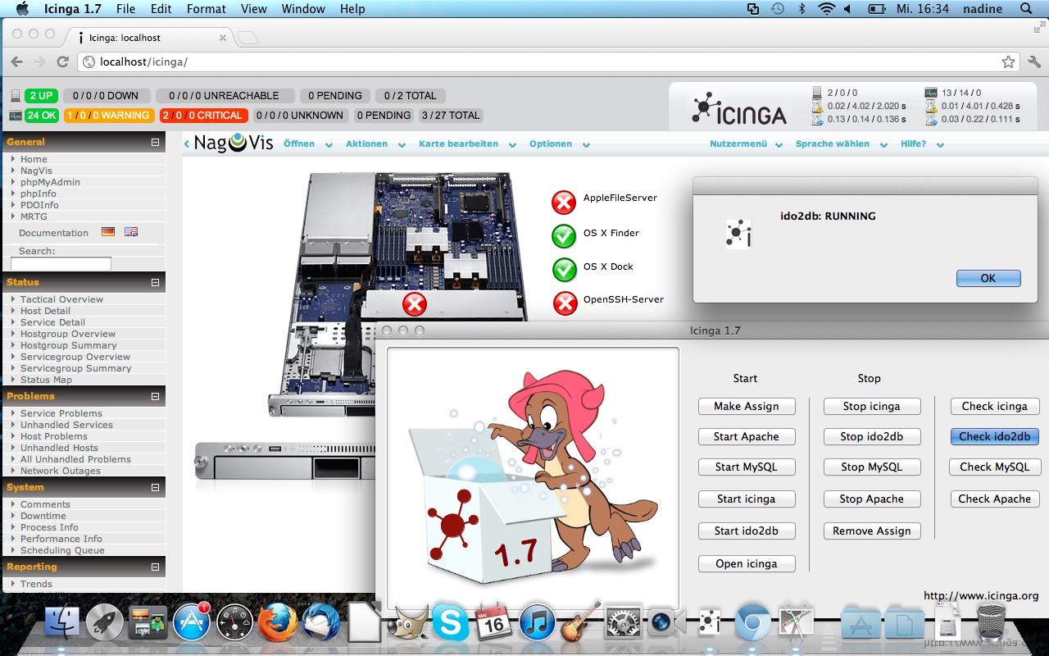Screen dimensions: 1049x656
Task: Collapse the General sidebar section
Action: (155, 142)
